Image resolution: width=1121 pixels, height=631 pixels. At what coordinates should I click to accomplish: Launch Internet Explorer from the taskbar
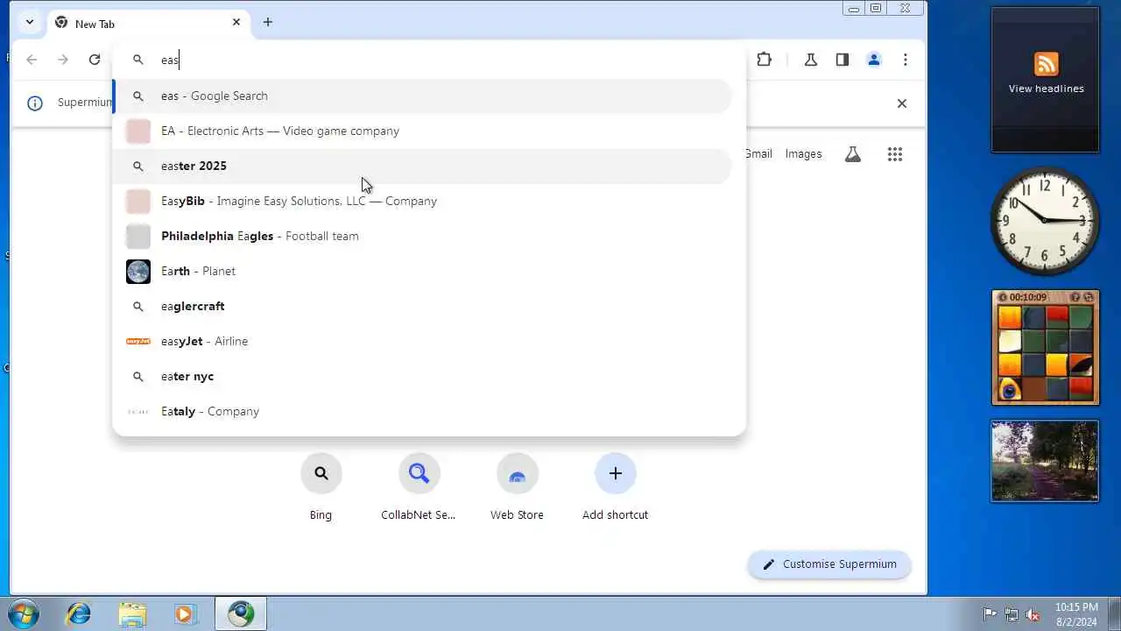coord(79,613)
